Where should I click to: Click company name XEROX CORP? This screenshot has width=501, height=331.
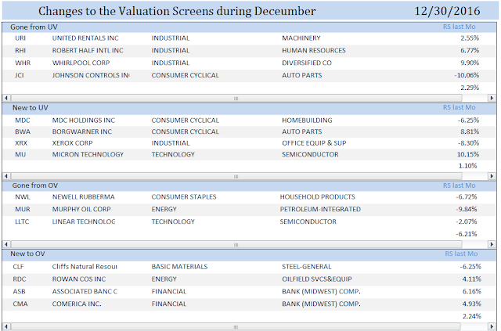pyautogui.click(x=72, y=143)
